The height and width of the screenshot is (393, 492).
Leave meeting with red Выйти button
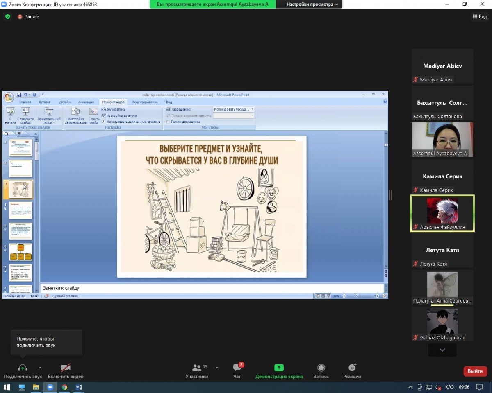click(x=475, y=371)
